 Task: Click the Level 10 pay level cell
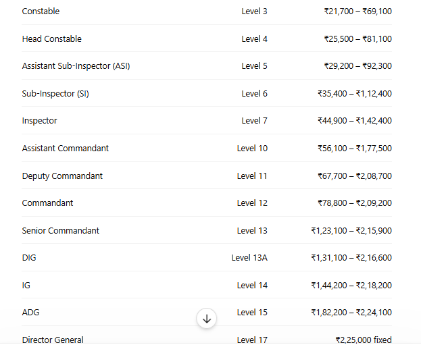coord(252,149)
